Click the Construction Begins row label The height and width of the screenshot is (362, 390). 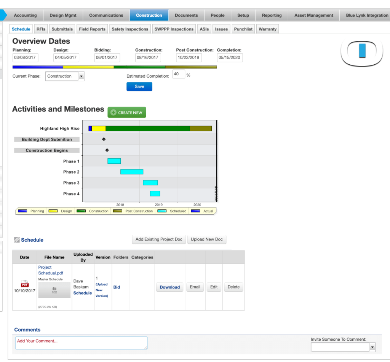coord(47,150)
